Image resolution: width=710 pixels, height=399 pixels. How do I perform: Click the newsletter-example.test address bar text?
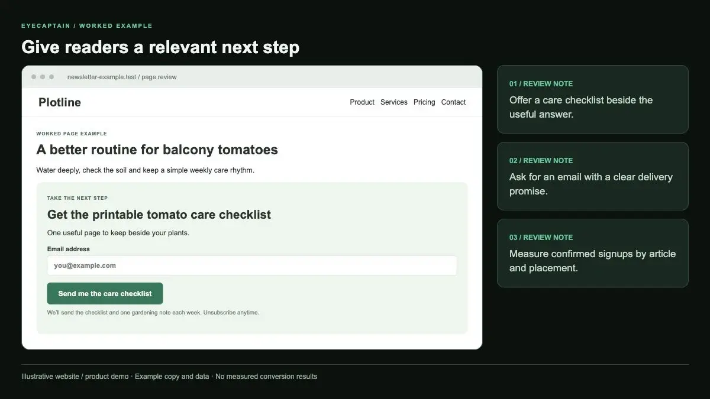coord(122,77)
